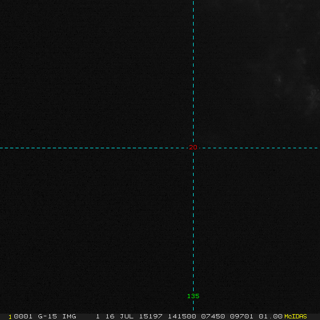This screenshot has height=320, width=320.
Task: Click the yellow 1 at status line start
Action: (10, 316)
